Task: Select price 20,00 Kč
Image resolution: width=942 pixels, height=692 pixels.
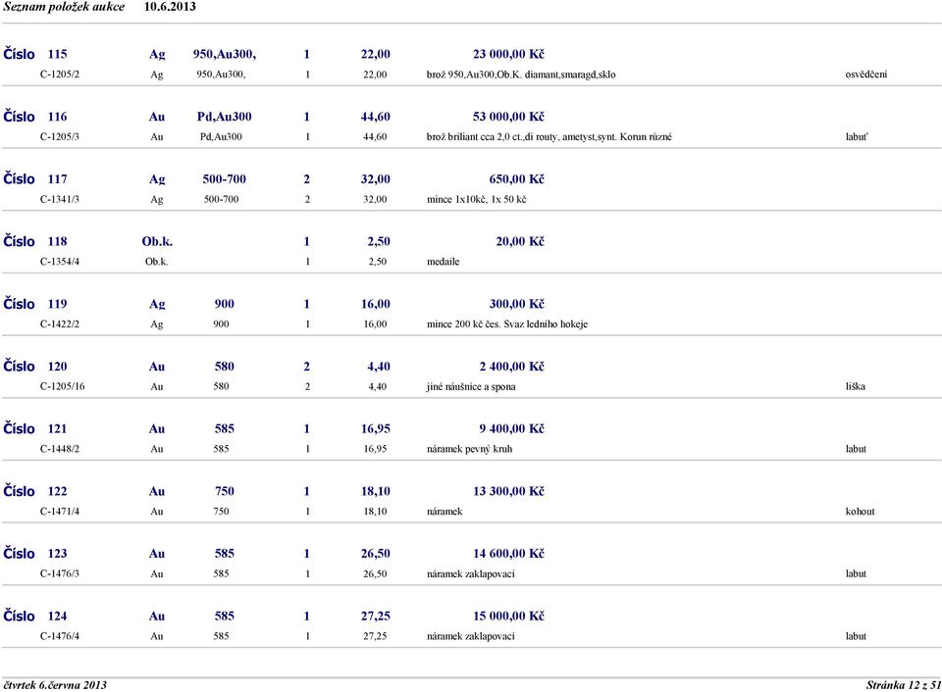Action: point(520,241)
